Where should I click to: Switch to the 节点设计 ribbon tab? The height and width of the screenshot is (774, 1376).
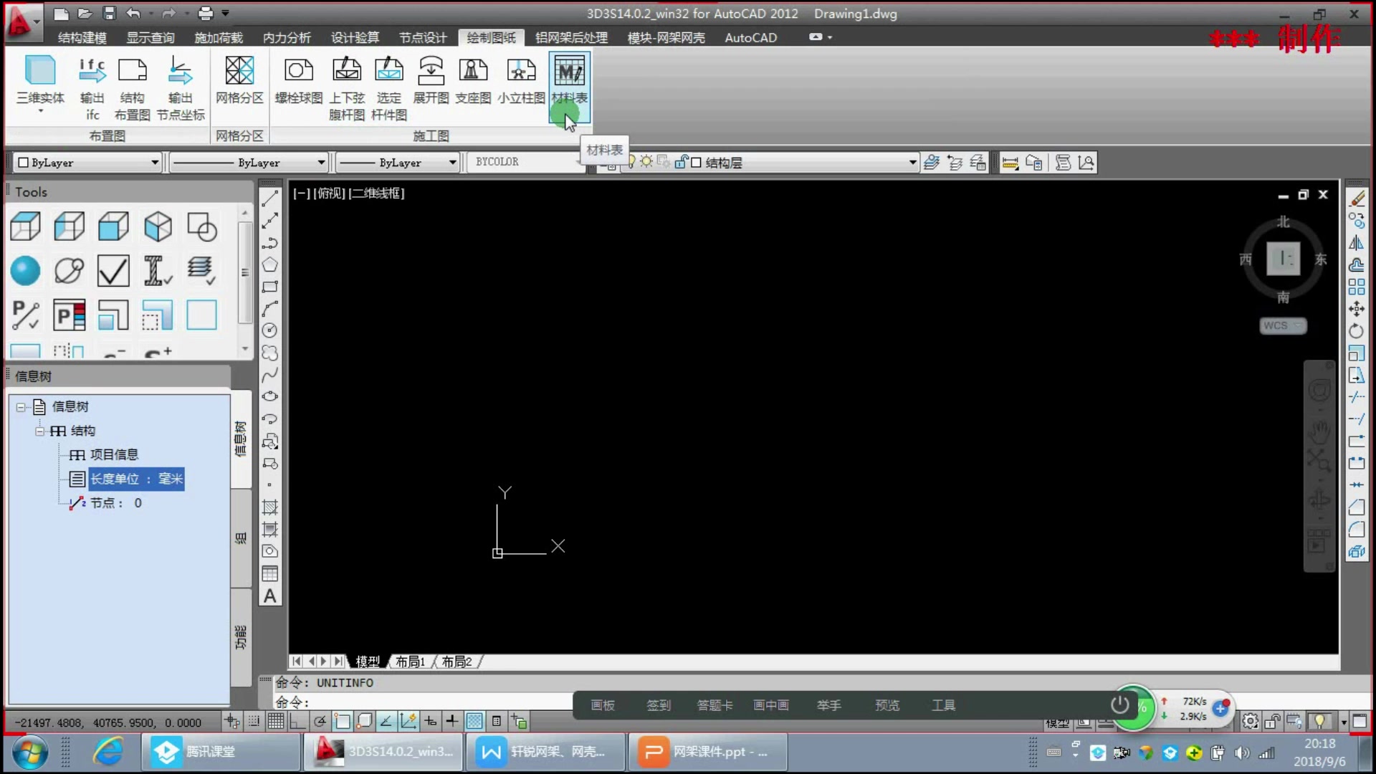click(422, 38)
